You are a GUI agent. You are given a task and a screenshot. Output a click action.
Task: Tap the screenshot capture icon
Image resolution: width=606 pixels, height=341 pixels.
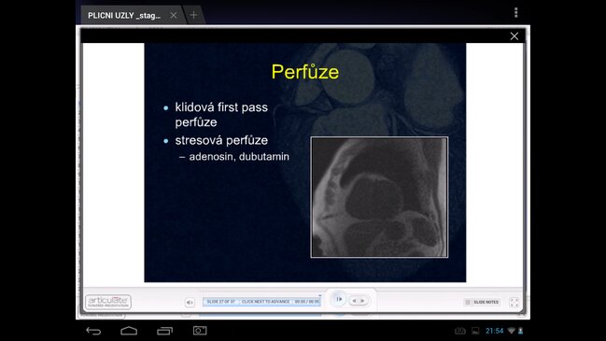(x=200, y=331)
